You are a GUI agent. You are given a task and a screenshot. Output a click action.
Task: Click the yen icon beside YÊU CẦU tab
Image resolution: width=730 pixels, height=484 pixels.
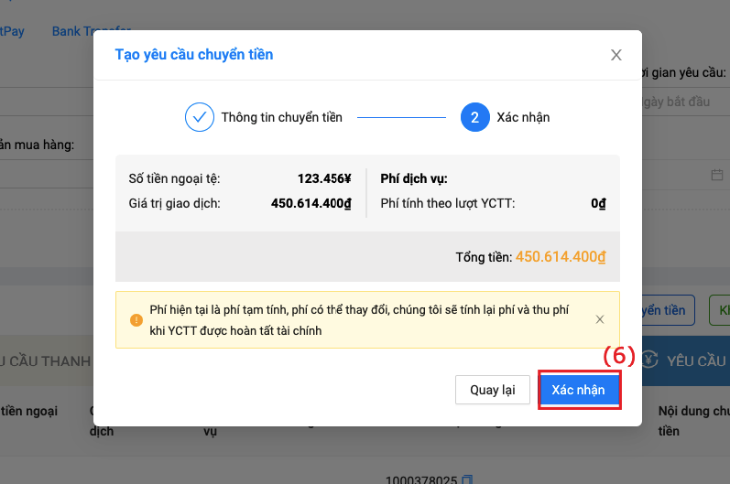click(650, 360)
